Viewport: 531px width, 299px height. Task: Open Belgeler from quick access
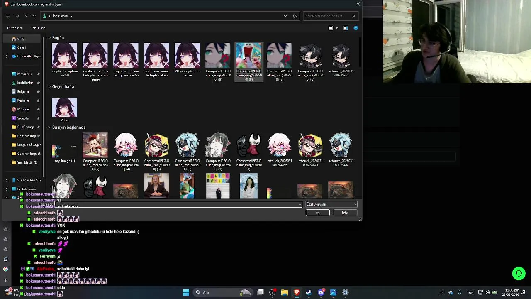(23, 91)
